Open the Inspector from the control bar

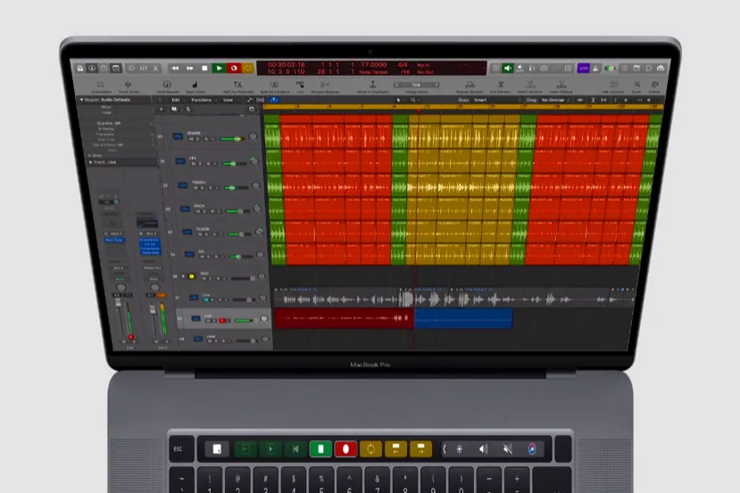(x=92, y=69)
